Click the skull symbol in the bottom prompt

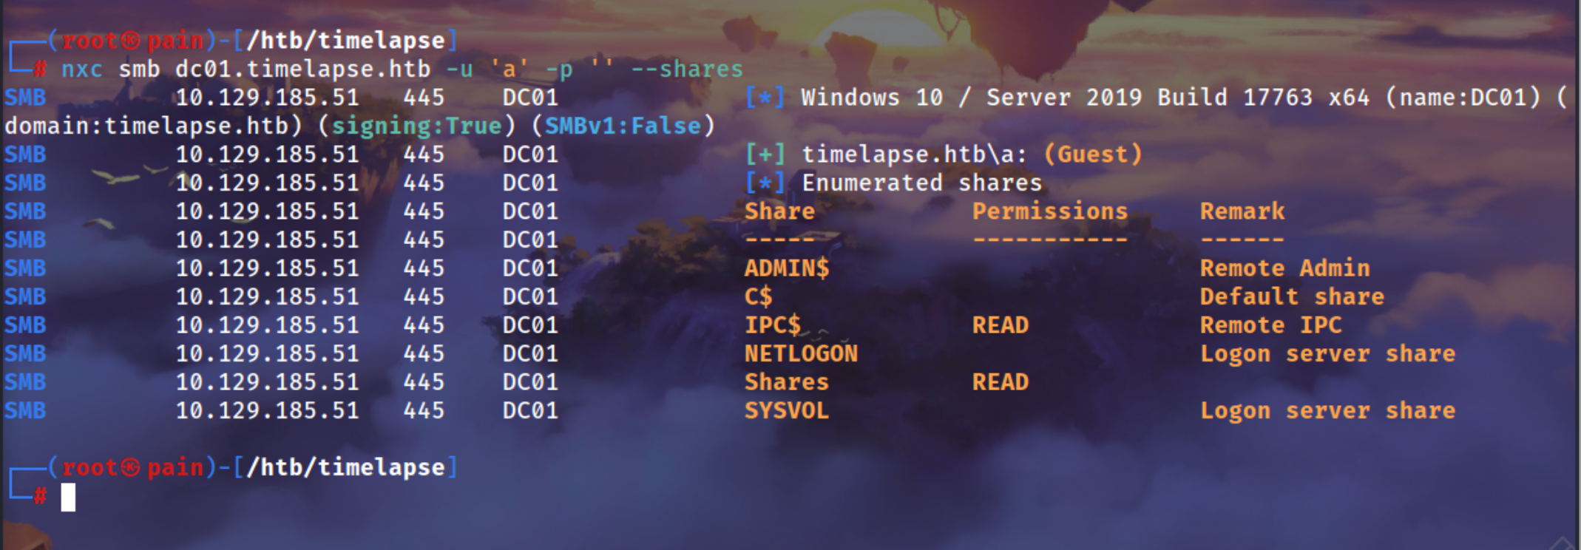tap(130, 468)
